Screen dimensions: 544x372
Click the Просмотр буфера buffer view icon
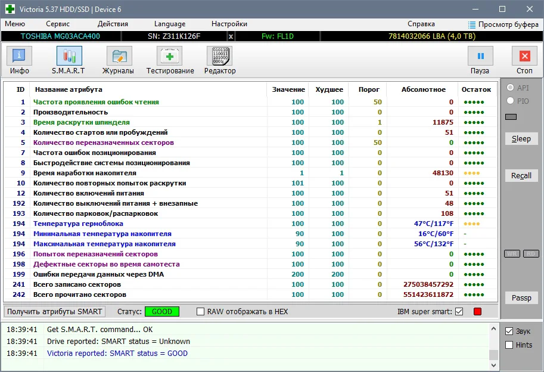pyautogui.click(x=472, y=24)
